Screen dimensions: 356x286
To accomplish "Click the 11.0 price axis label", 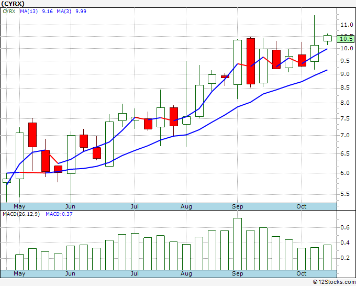I will tap(347, 25).
